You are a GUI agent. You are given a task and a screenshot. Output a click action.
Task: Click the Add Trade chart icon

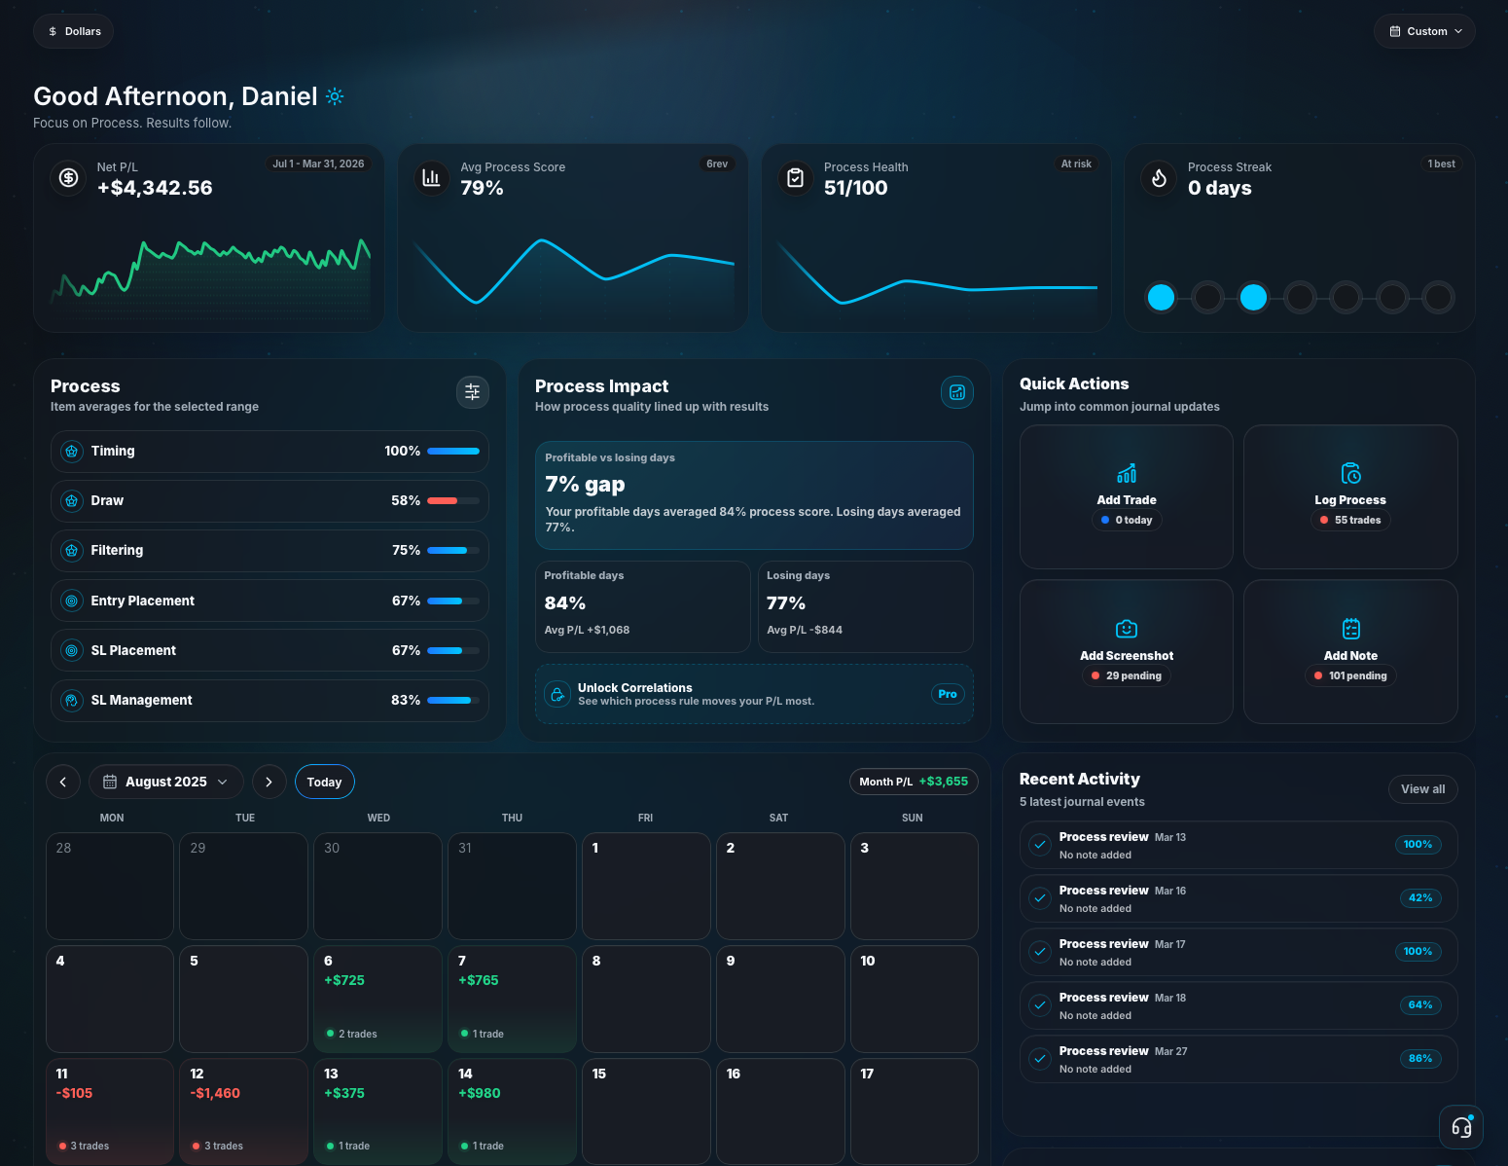(x=1127, y=474)
